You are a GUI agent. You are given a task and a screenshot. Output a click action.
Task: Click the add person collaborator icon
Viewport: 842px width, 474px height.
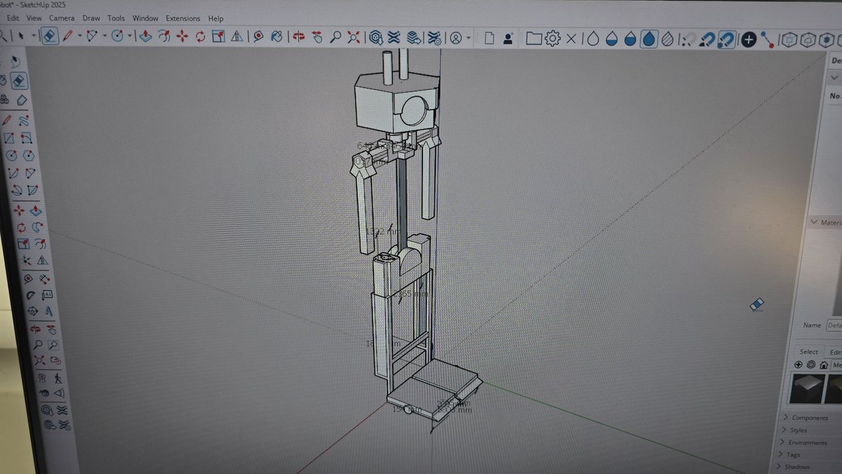point(507,38)
